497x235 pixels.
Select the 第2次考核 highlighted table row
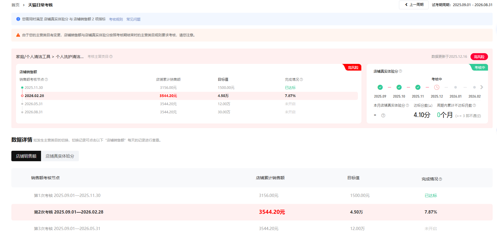69,212
